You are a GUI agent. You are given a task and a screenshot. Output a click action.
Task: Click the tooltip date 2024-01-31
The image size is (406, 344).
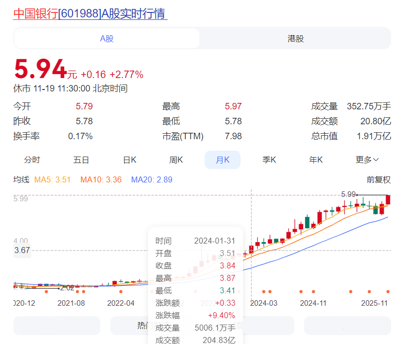(215, 241)
